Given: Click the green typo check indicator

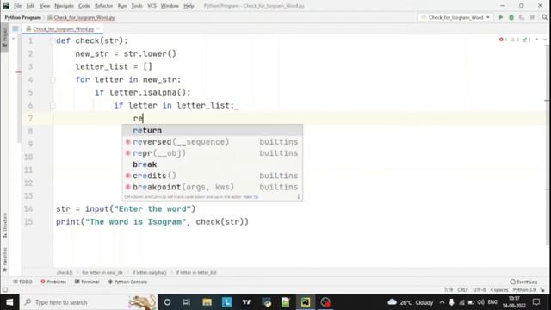Looking at the screenshot, I should [526, 40].
